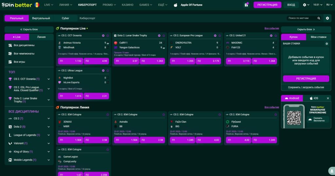Play live stream for CCT Oceania match

coord(103,35)
